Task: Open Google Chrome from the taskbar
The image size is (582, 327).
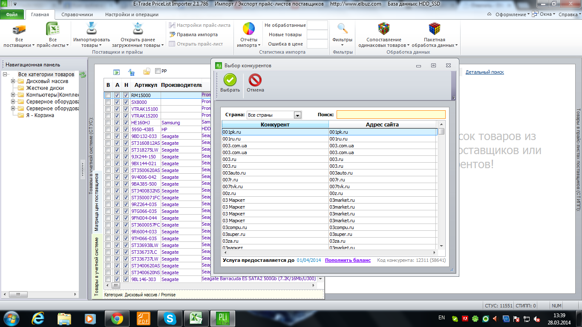Action: pyautogui.click(x=117, y=318)
